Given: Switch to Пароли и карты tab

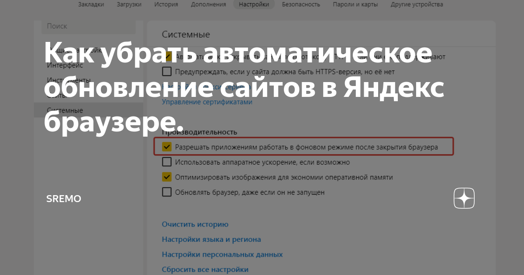Looking at the screenshot, I should click(x=355, y=4).
